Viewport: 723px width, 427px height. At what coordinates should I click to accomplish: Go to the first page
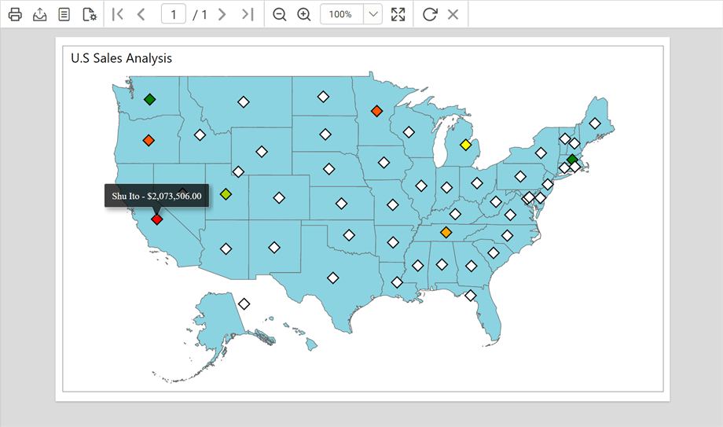(x=118, y=14)
